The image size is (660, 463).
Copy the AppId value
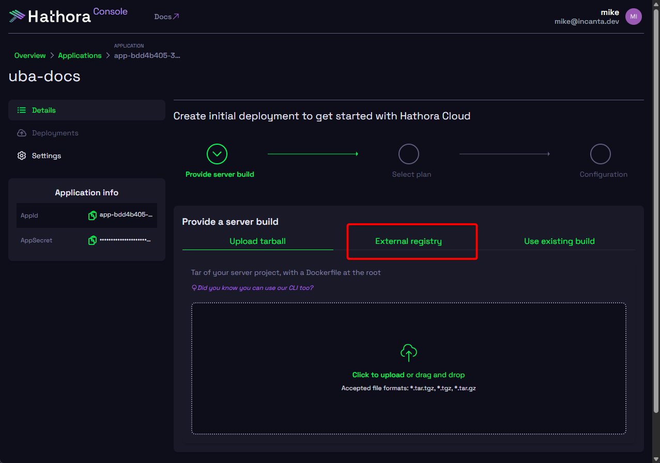[93, 215]
